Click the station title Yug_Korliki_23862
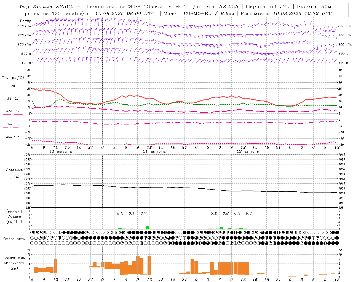Image resolution: width=353 pixels, height=282 pixels. pyautogui.click(x=46, y=7)
